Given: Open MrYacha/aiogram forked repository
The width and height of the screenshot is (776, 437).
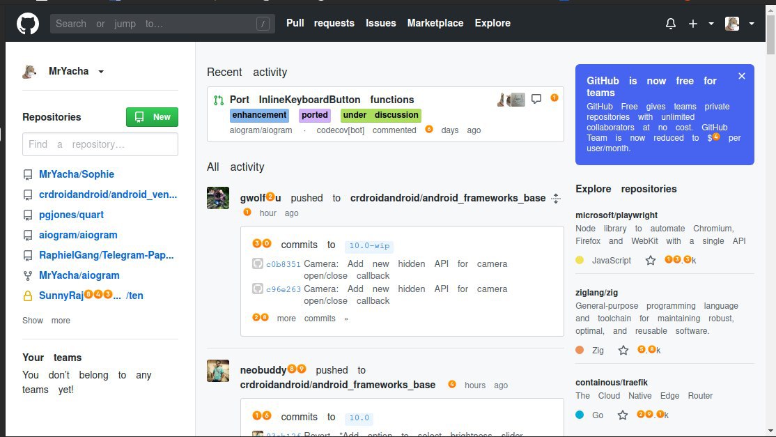Looking at the screenshot, I should pyautogui.click(x=79, y=275).
